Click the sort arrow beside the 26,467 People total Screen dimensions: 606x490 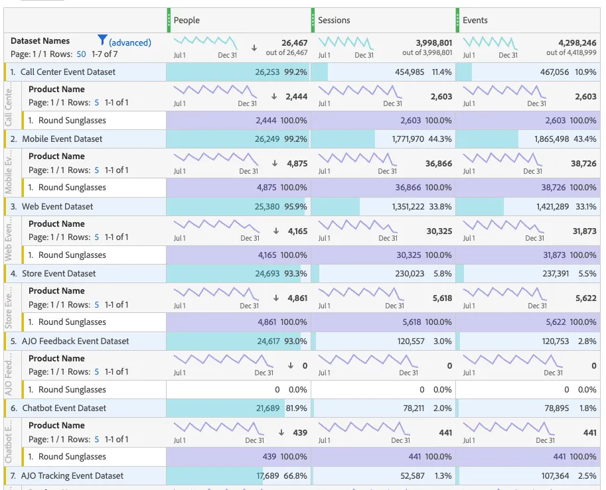(x=254, y=48)
